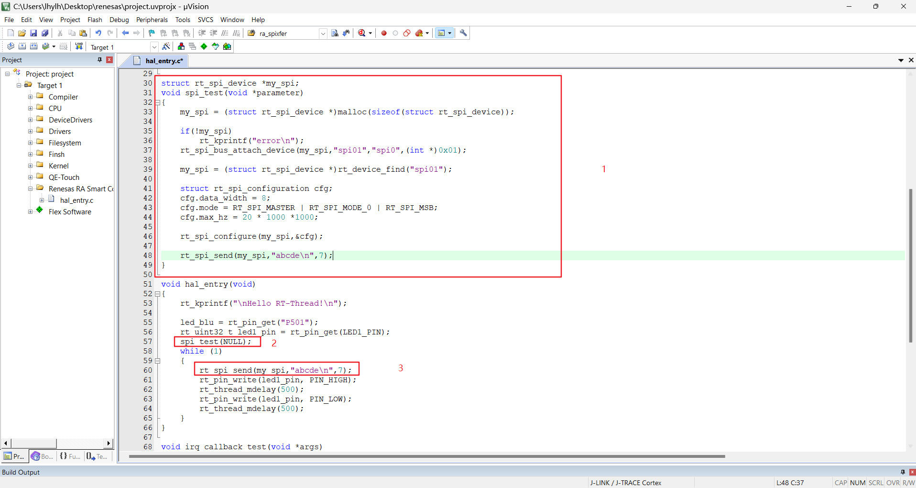
Task: Open Select Software Packs icon
Action: 216,46
